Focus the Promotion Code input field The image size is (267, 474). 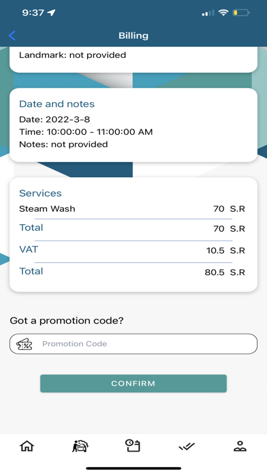[133, 344]
